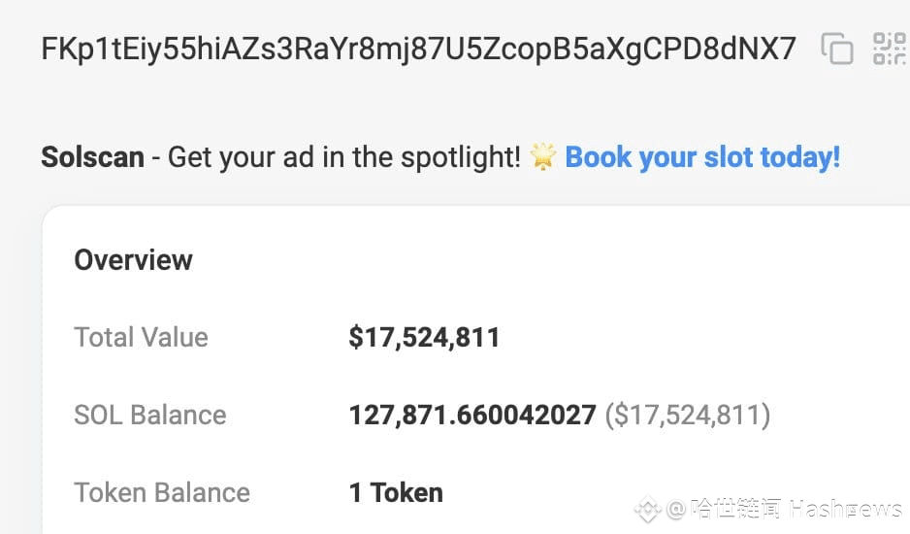Click the Total Value label
Viewport: 910px width, 534px height.
click(141, 338)
